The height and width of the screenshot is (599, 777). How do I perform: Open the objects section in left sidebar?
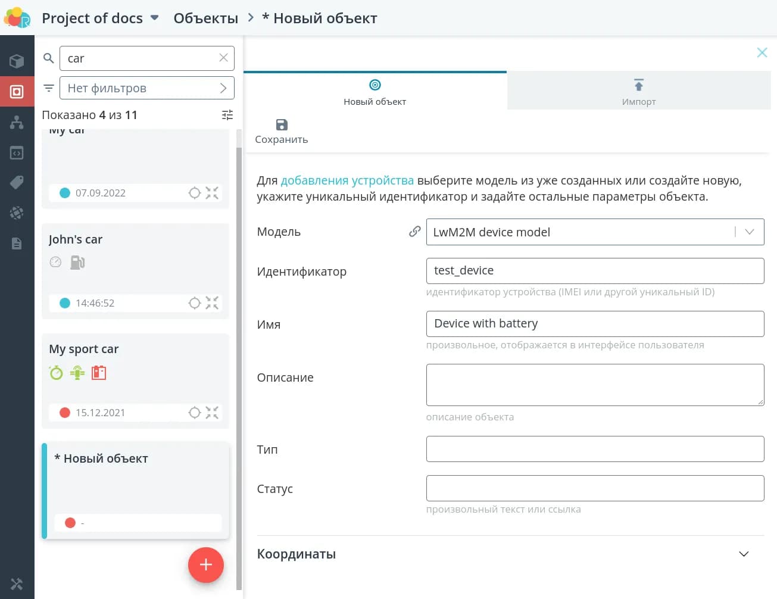coord(17,92)
